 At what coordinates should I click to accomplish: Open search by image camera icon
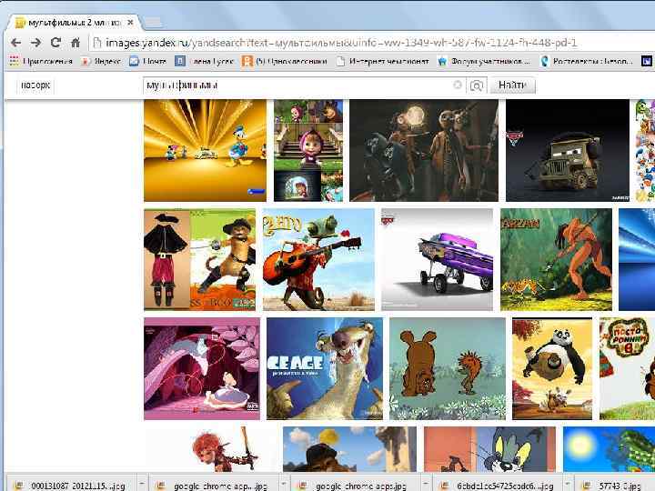tap(477, 85)
